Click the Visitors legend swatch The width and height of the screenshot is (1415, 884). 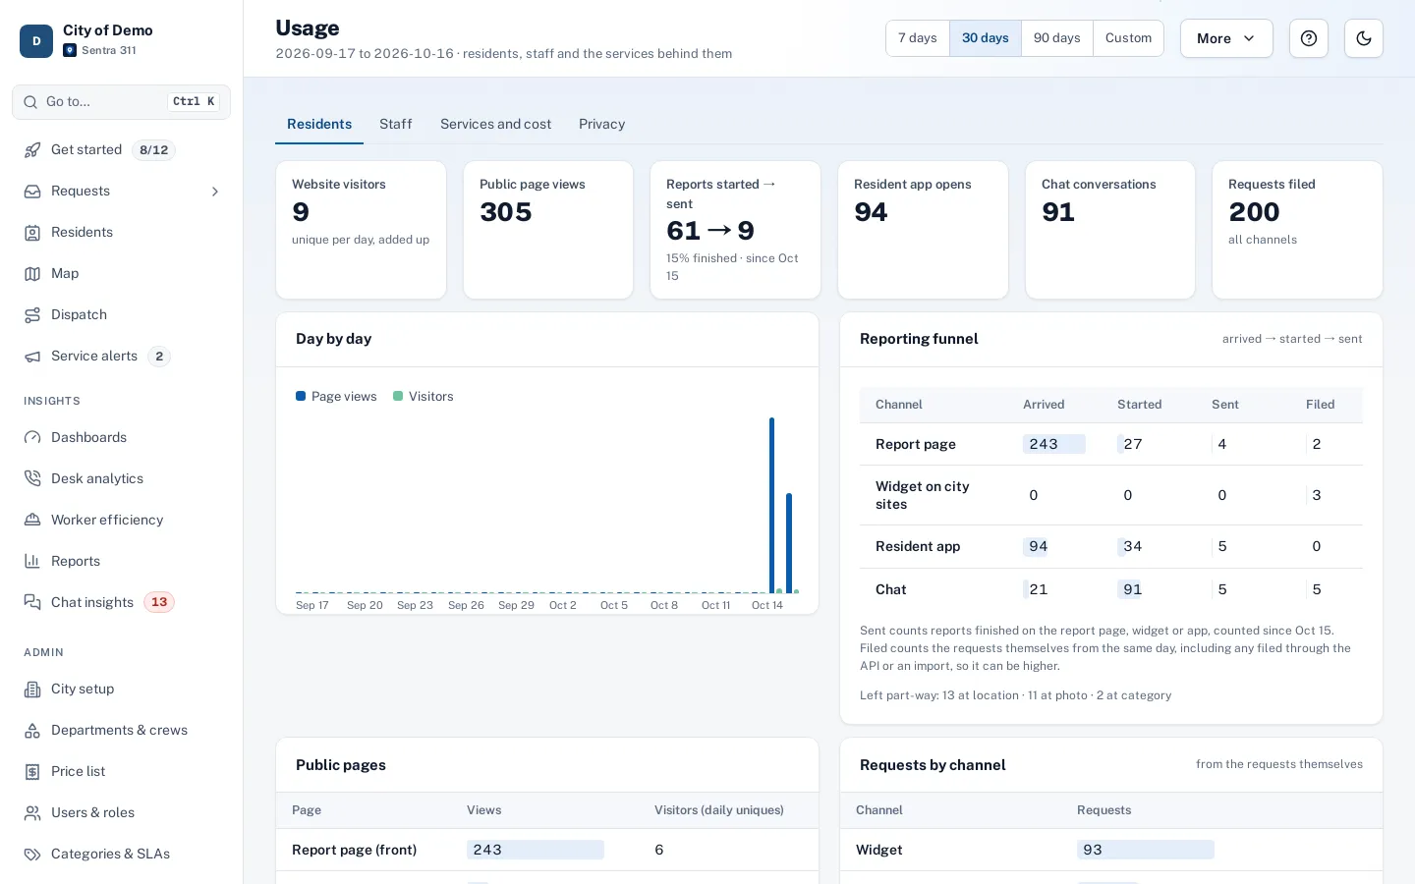tap(398, 397)
